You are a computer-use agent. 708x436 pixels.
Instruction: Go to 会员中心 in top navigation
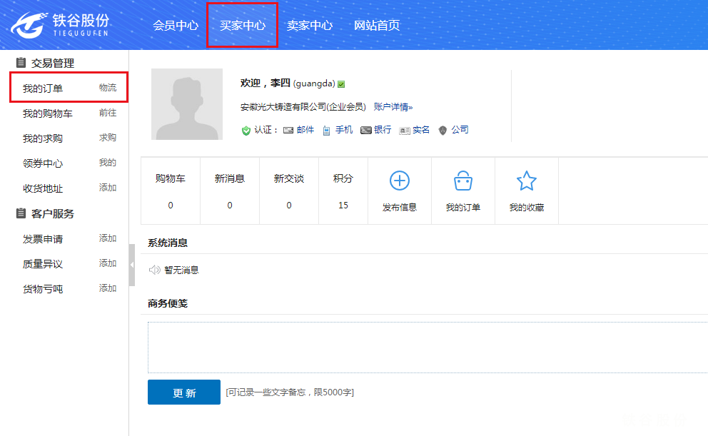175,26
